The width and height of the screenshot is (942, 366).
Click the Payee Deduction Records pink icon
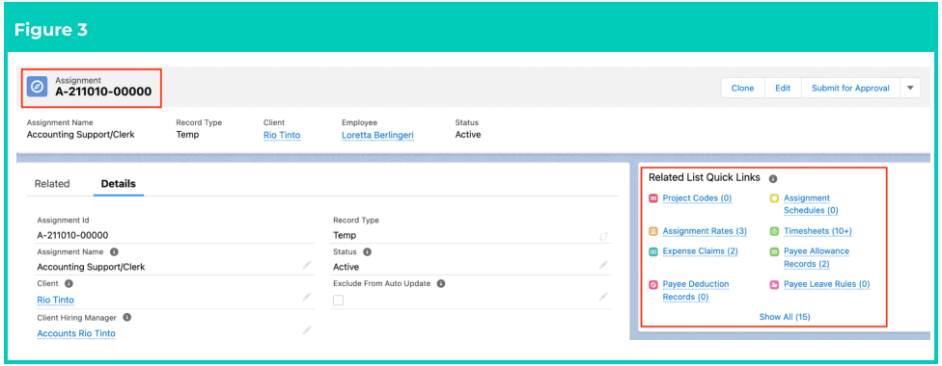[x=653, y=284]
